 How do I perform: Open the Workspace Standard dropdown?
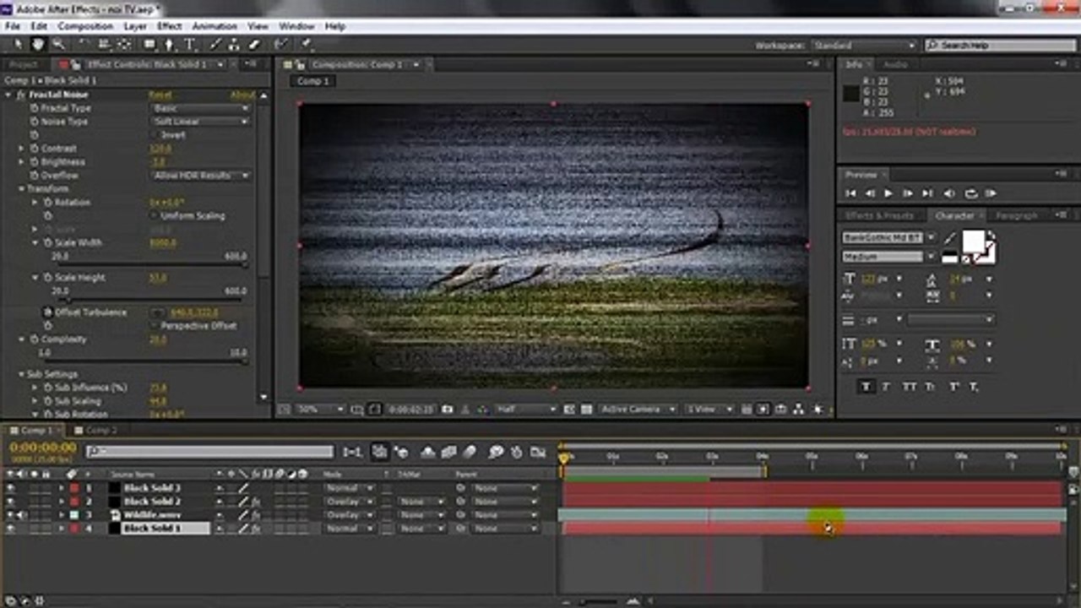tap(863, 46)
